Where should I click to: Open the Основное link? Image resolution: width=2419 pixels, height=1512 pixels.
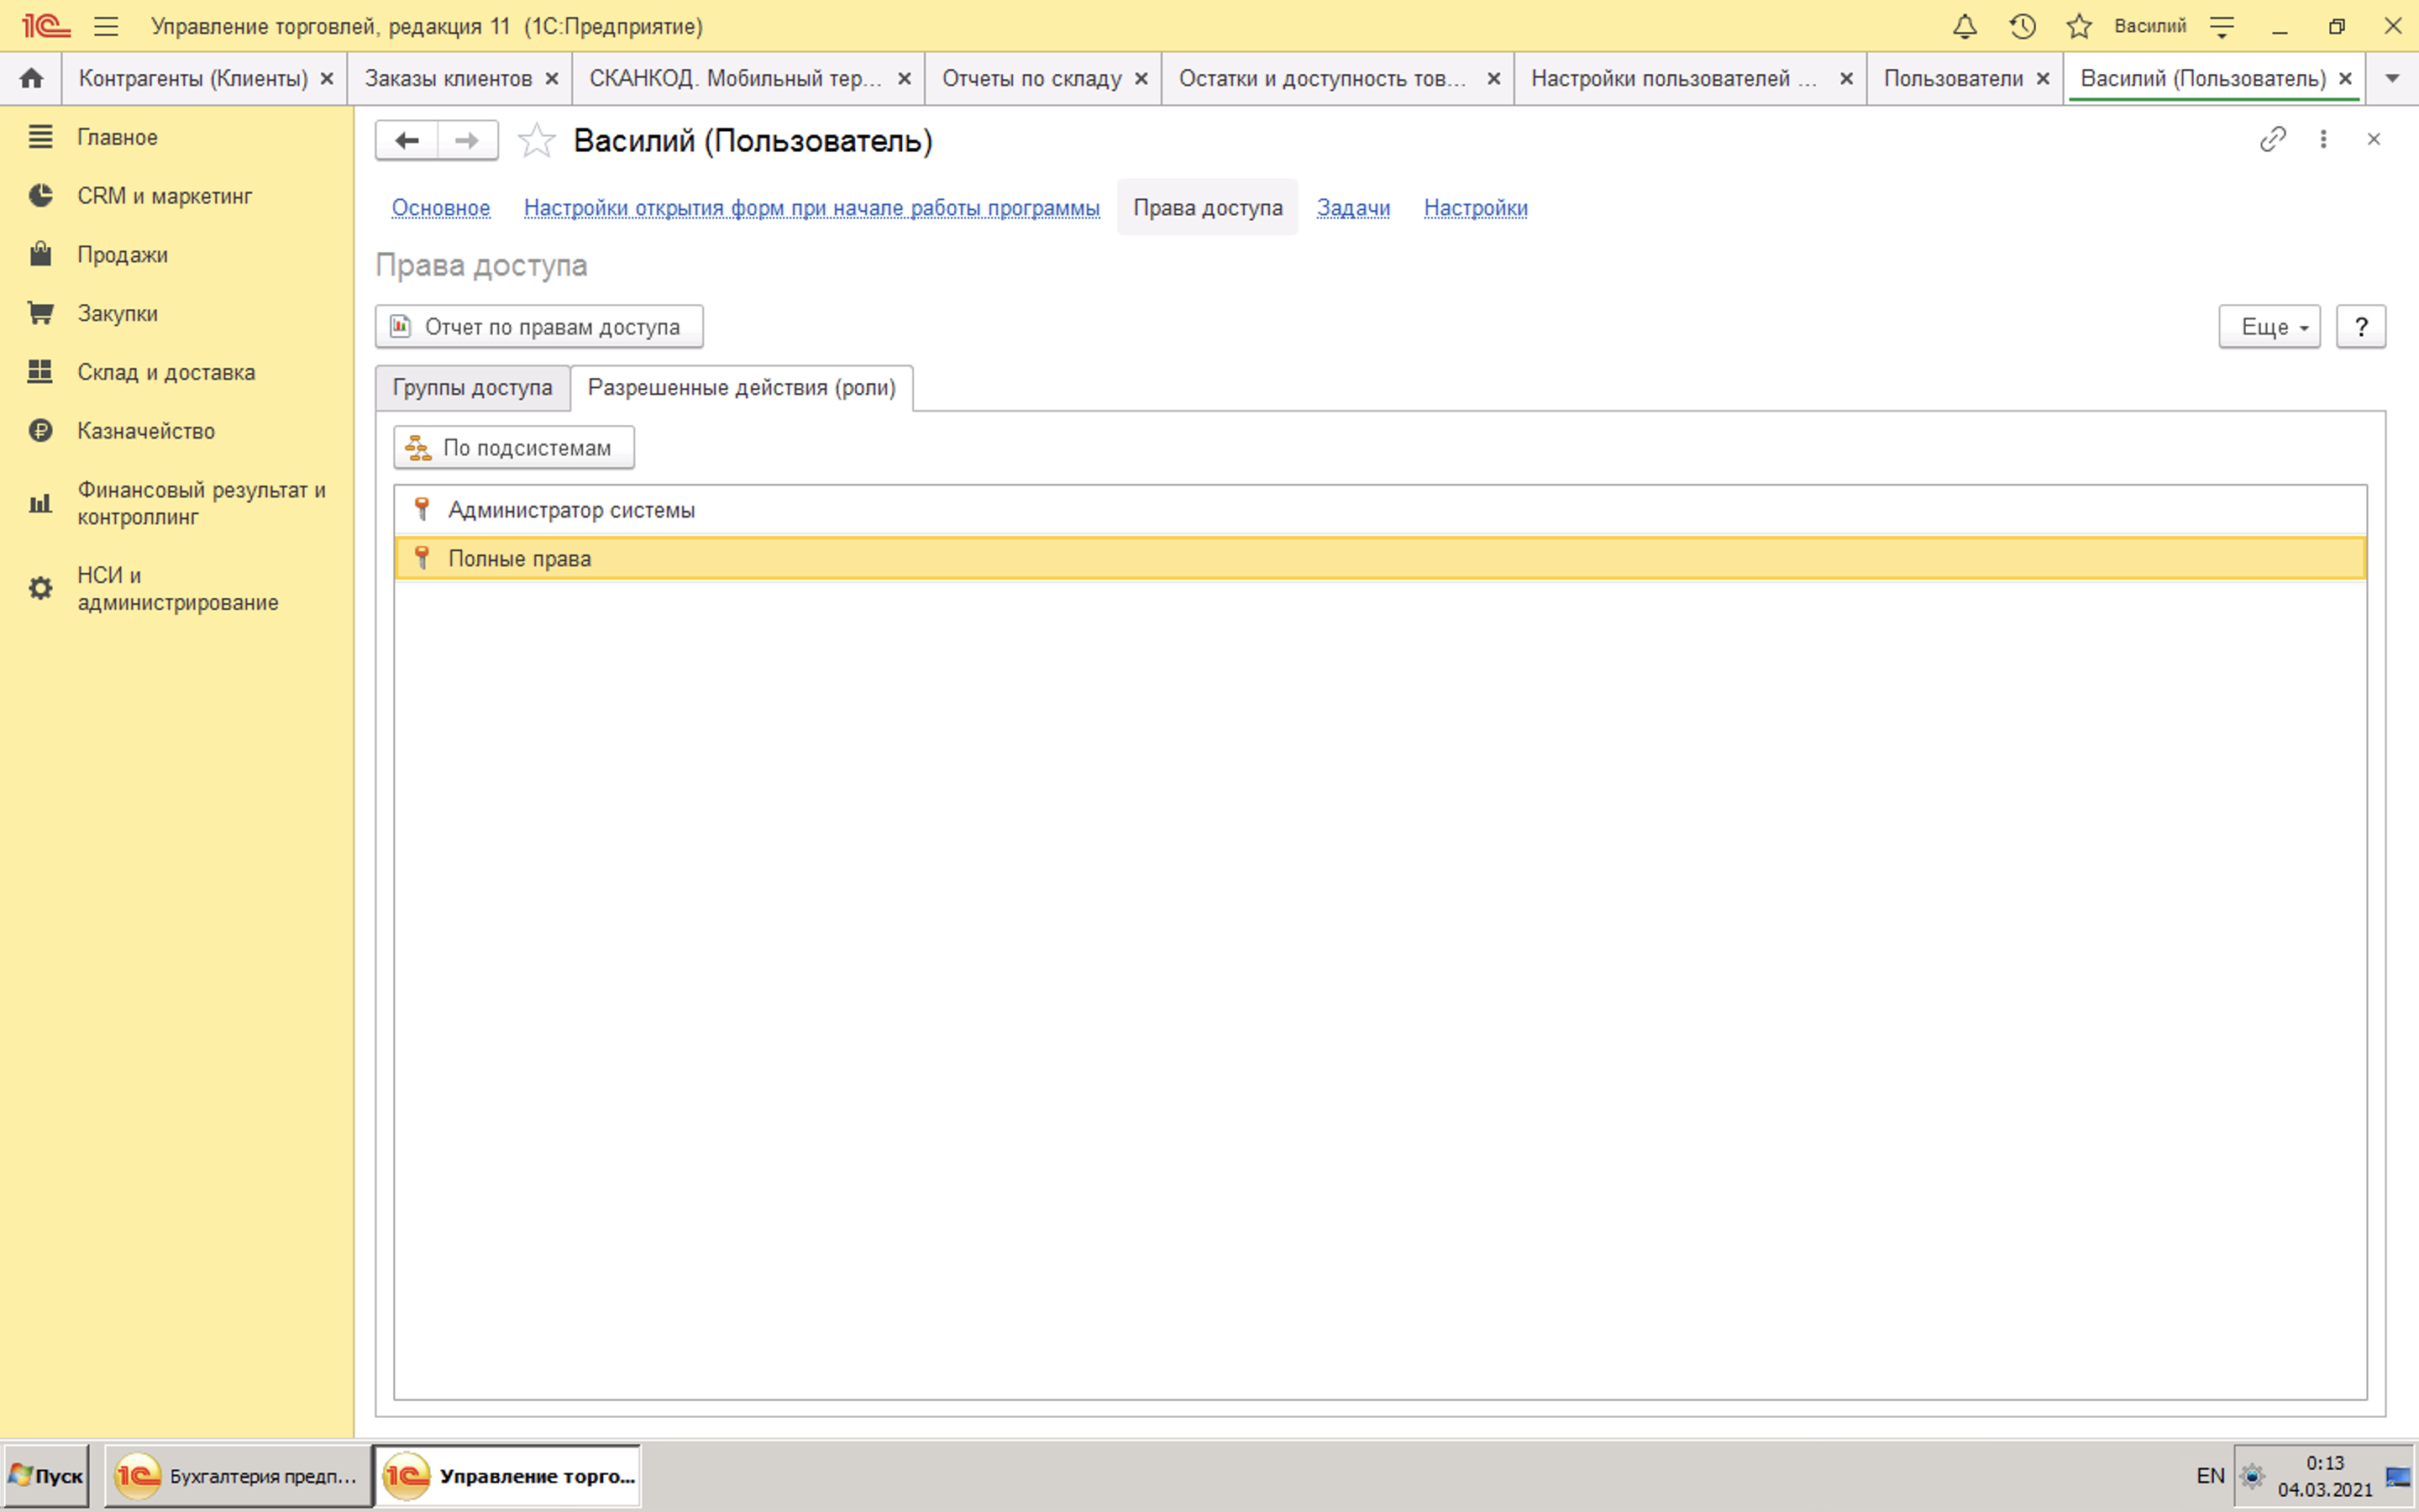(441, 208)
